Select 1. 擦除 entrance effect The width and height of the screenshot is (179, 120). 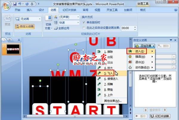111,52
